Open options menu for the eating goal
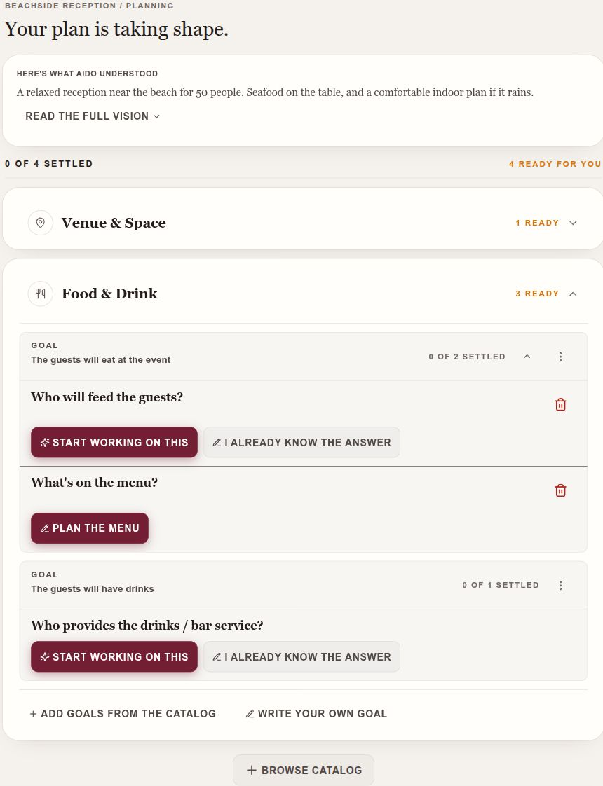 [560, 357]
